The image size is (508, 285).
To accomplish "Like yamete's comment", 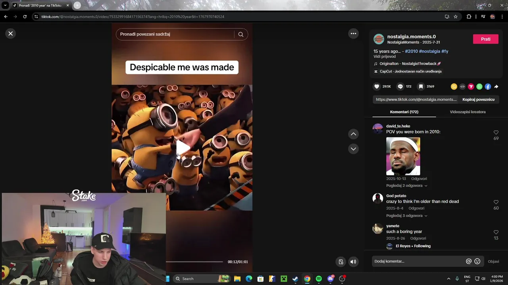I will point(496,232).
